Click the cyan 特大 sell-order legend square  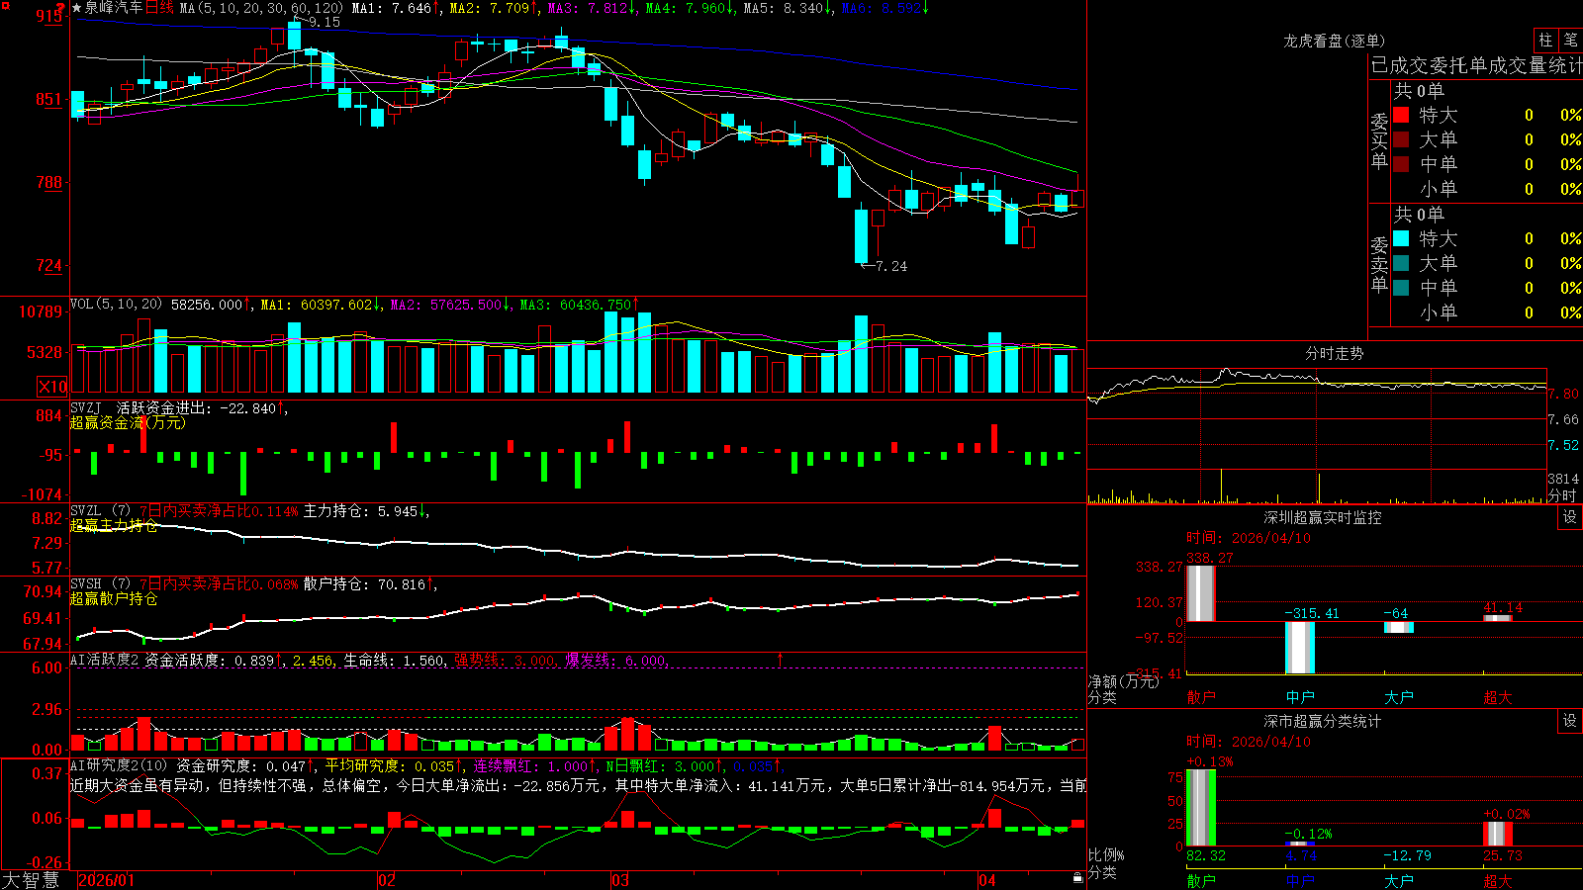coord(1401,238)
